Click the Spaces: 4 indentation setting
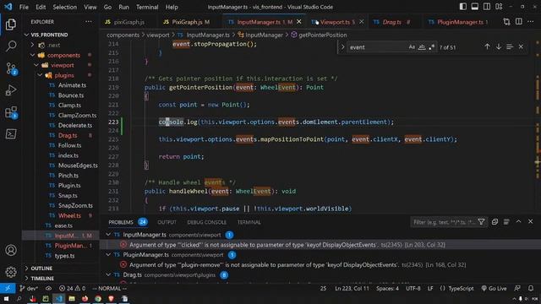The image size is (541, 304). click(387, 289)
